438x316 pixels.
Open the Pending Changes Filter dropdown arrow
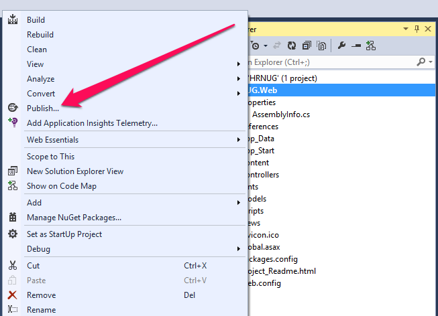pos(266,46)
